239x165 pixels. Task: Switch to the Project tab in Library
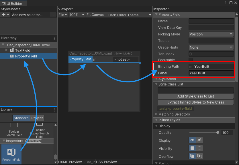37,118
